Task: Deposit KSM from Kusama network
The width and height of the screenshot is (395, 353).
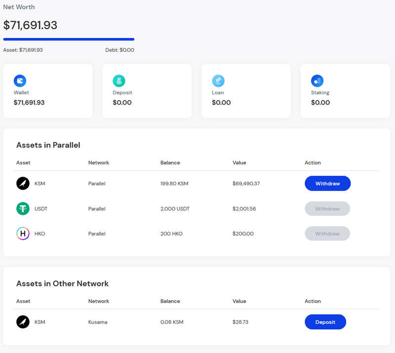Action: pos(325,322)
